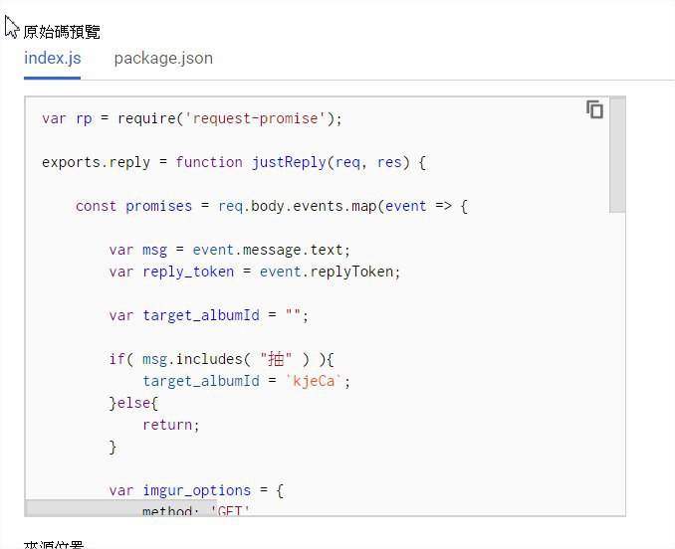The width and height of the screenshot is (675, 549).
Task: Place cursor on the return; statement
Action: [171, 425]
